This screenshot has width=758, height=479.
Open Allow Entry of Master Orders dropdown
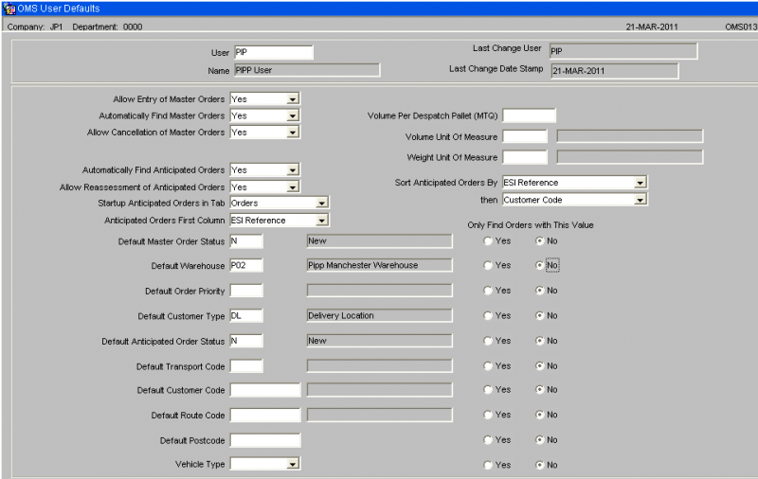293,99
